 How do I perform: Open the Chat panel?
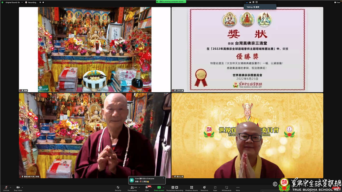pyautogui.click(x=147, y=188)
